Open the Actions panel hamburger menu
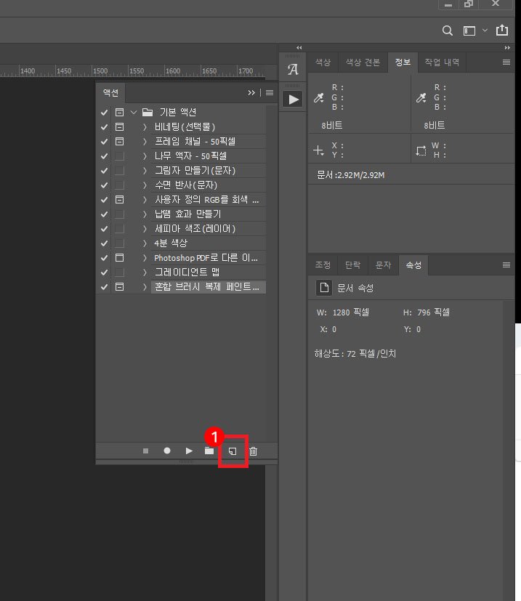The image size is (521, 601). [270, 93]
